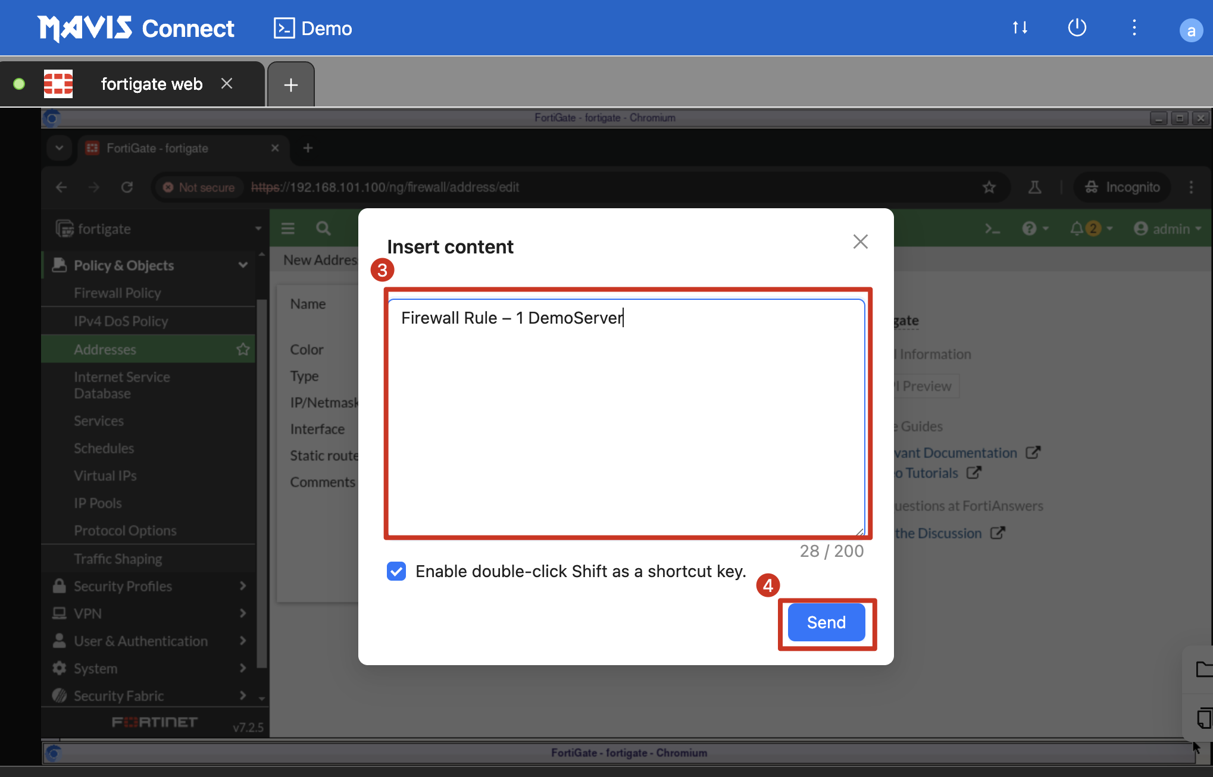Collapse the FortiGate sidebar via hamburger icon

click(287, 228)
